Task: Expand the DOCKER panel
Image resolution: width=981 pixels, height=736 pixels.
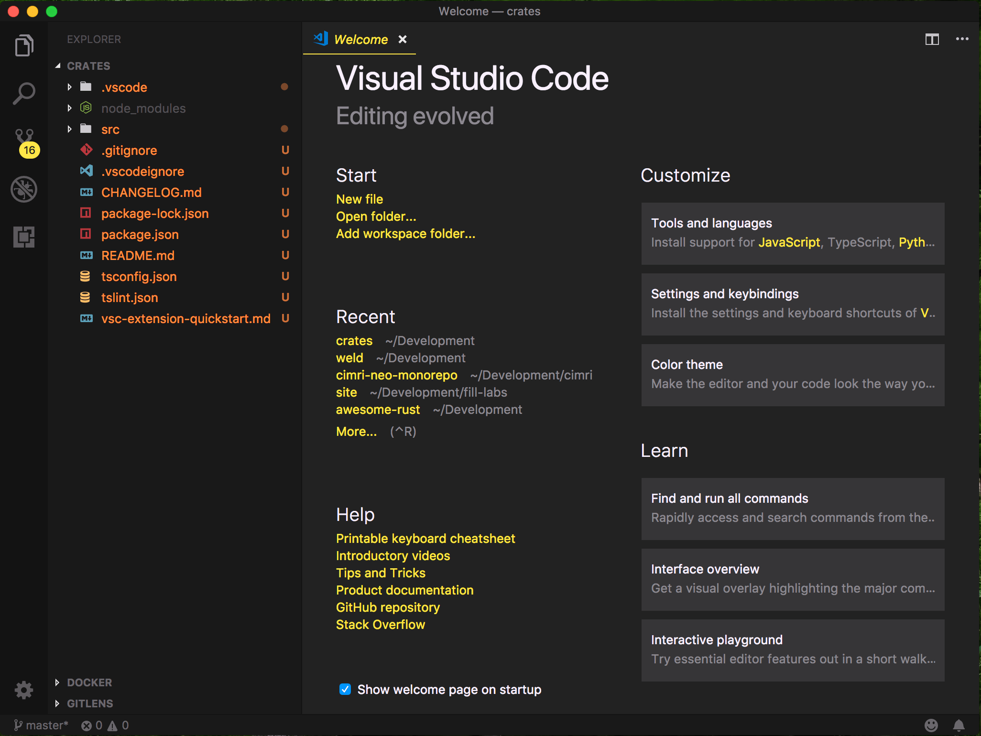Action: [89, 682]
